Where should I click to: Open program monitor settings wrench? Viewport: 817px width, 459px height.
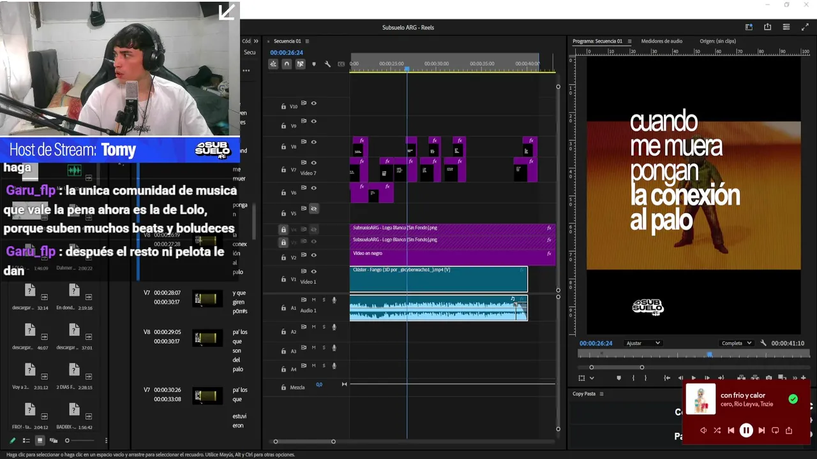763,343
